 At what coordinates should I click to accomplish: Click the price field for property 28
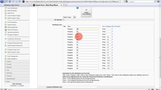coord(109,29)
